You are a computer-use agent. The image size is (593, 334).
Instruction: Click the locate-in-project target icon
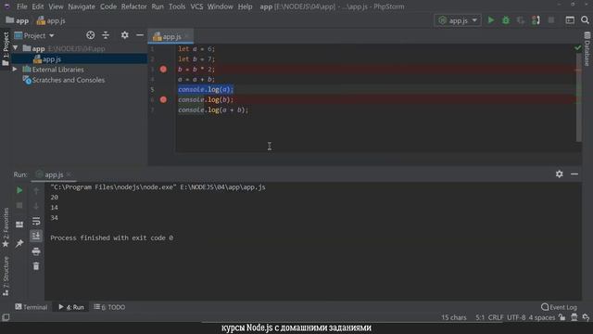(x=91, y=35)
